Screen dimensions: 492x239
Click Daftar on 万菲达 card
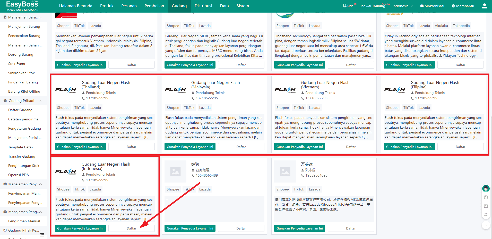tap(351, 228)
